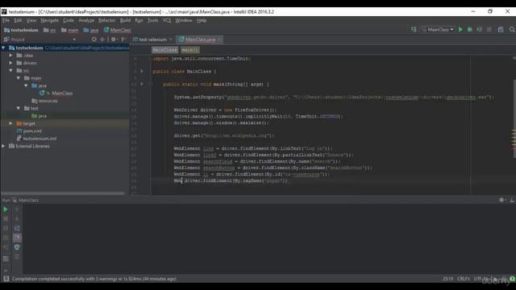Click the editor vertical scrollbar

click(514, 118)
